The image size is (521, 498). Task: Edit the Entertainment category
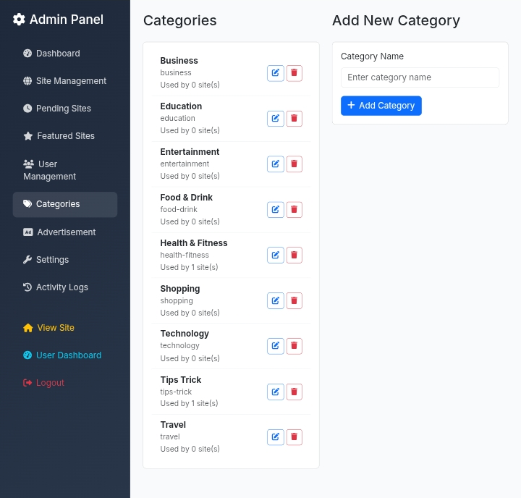coord(276,164)
